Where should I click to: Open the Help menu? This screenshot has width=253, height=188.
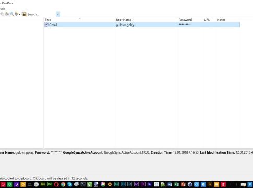click(3, 9)
